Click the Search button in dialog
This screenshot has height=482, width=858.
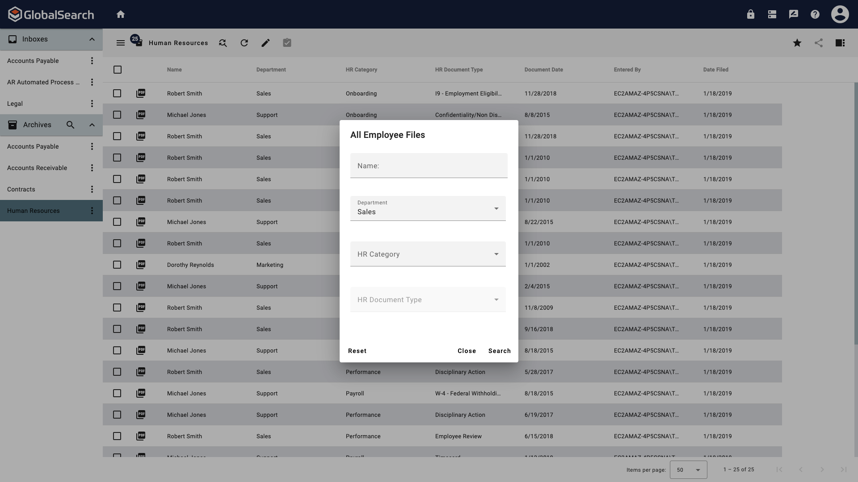[x=499, y=351]
